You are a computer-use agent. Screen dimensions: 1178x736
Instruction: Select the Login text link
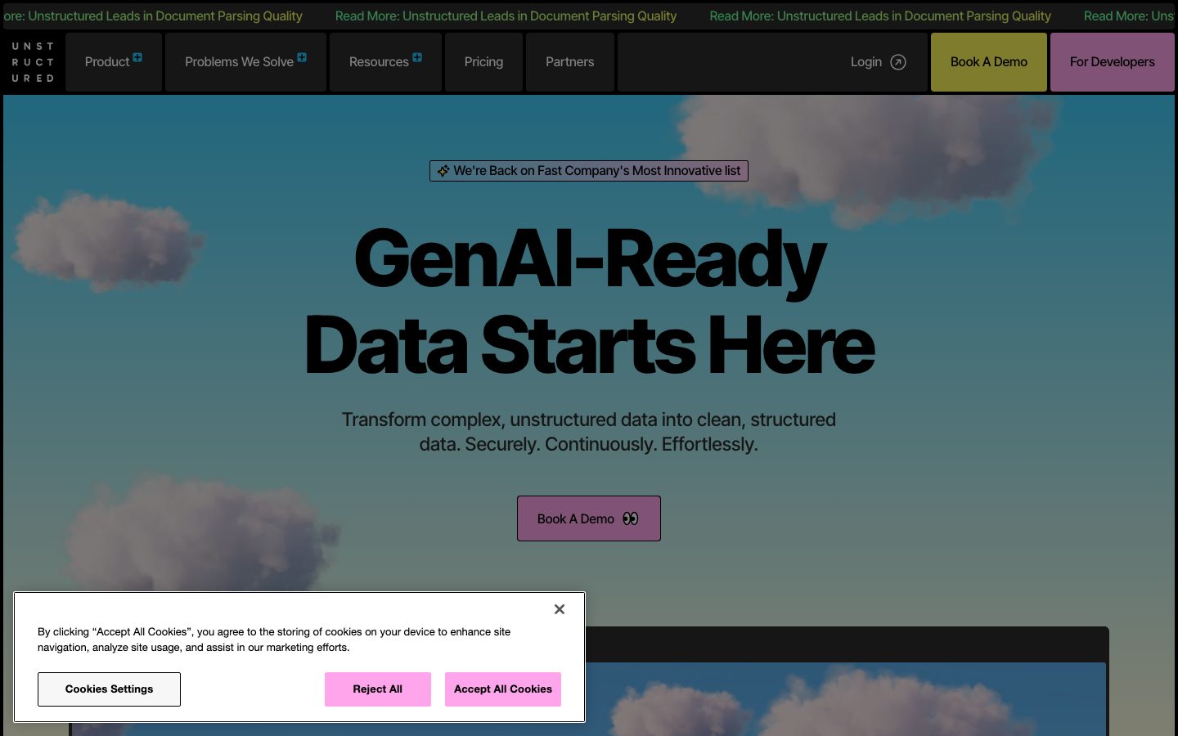click(x=866, y=62)
